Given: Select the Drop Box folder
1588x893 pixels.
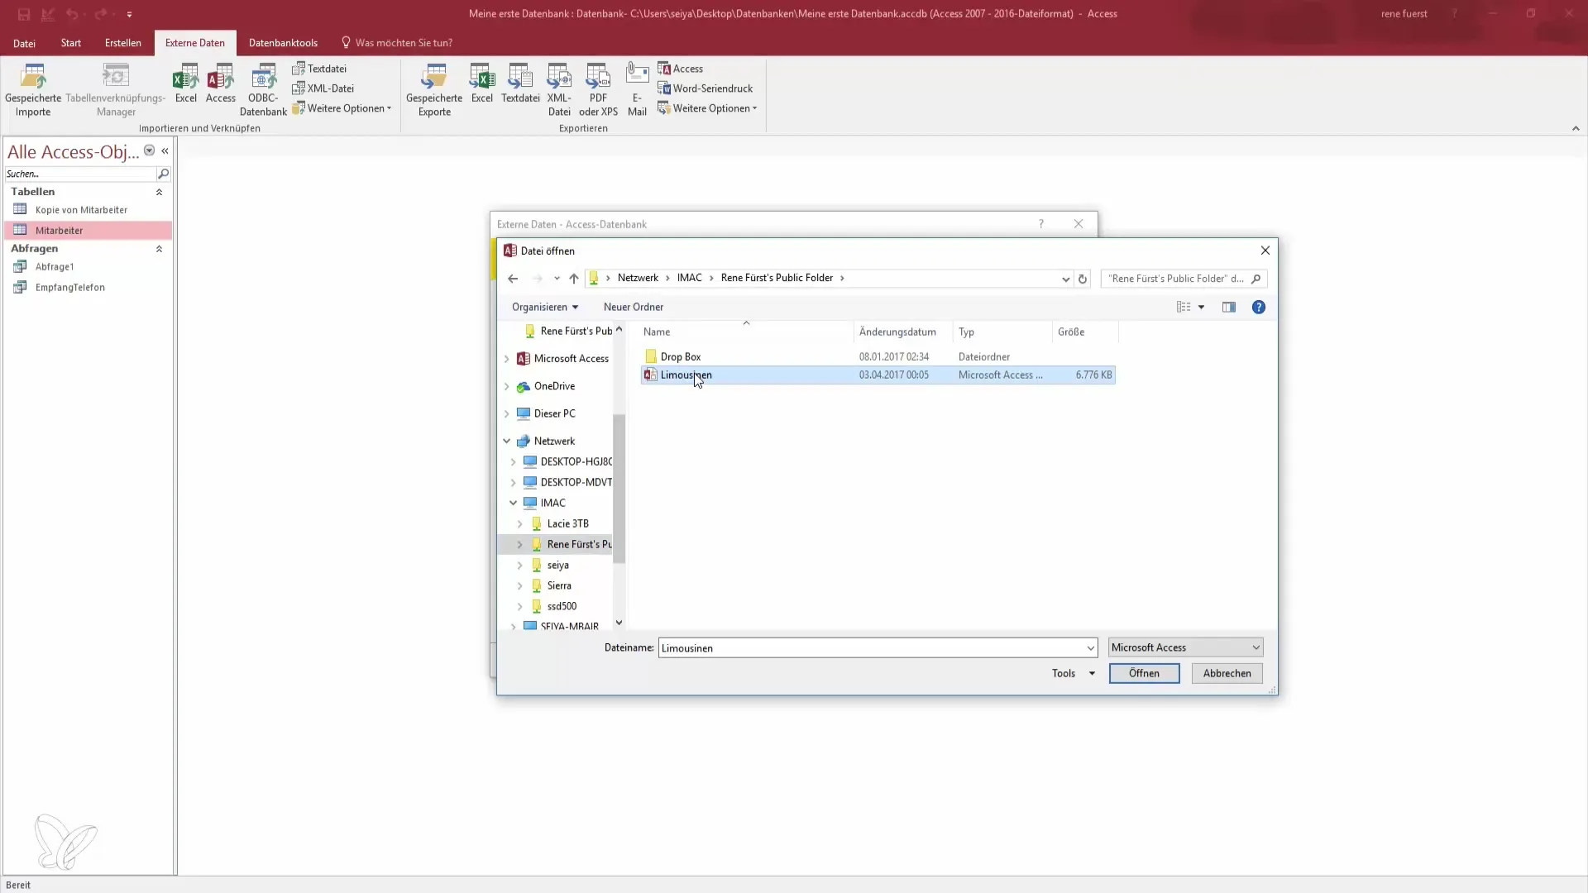Looking at the screenshot, I should click(878, 356).
